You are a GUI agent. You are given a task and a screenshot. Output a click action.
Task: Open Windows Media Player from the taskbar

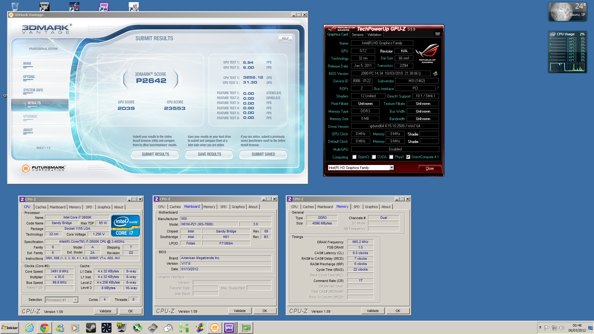pyautogui.click(x=75, y=328)
